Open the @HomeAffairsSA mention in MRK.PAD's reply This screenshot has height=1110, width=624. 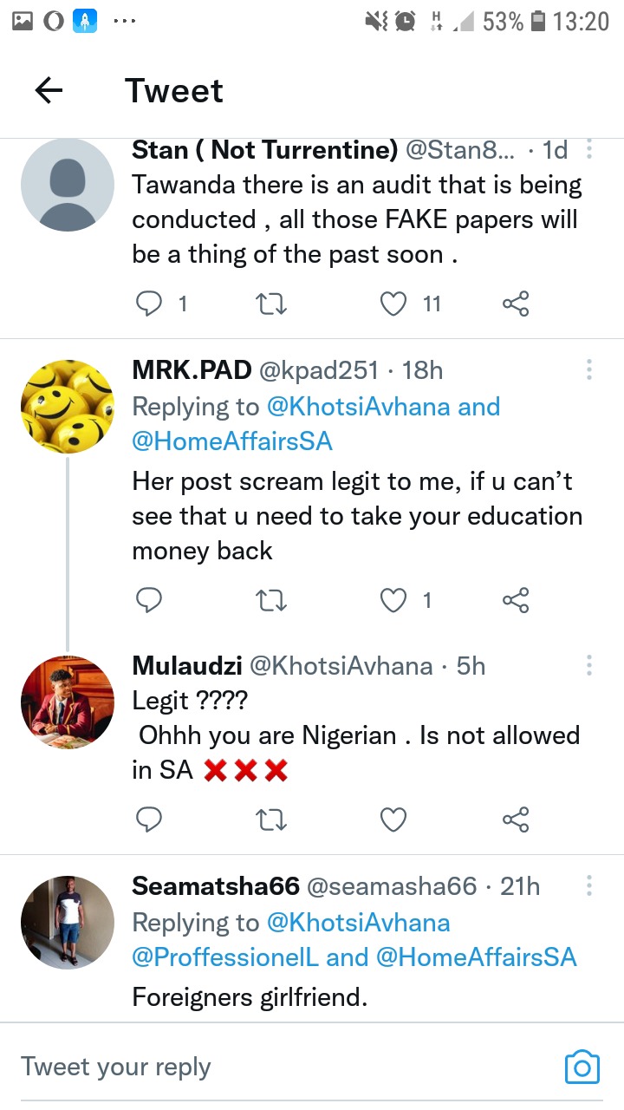pyautogui.click(x=232, y=441)
